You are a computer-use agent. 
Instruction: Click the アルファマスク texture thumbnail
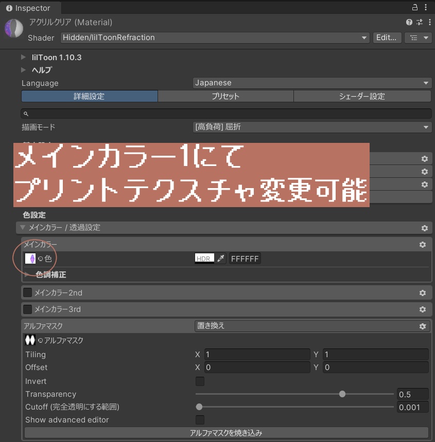point(30,340)
